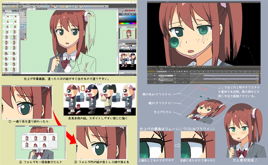Click the camera snapshot icon in After Effects viewer footer
This screenshot has height=165, width=268.
coord(166,67)
